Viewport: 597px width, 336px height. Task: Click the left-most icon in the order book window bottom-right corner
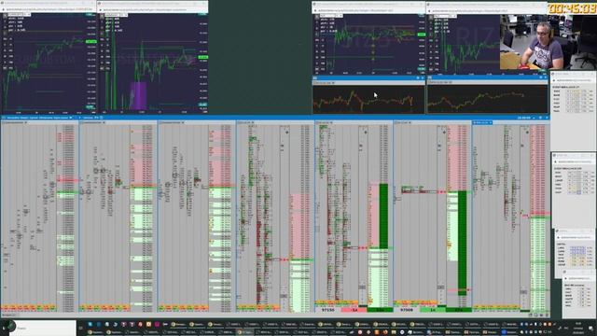[531, 315]
